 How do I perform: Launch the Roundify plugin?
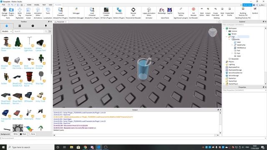(119, 11)
